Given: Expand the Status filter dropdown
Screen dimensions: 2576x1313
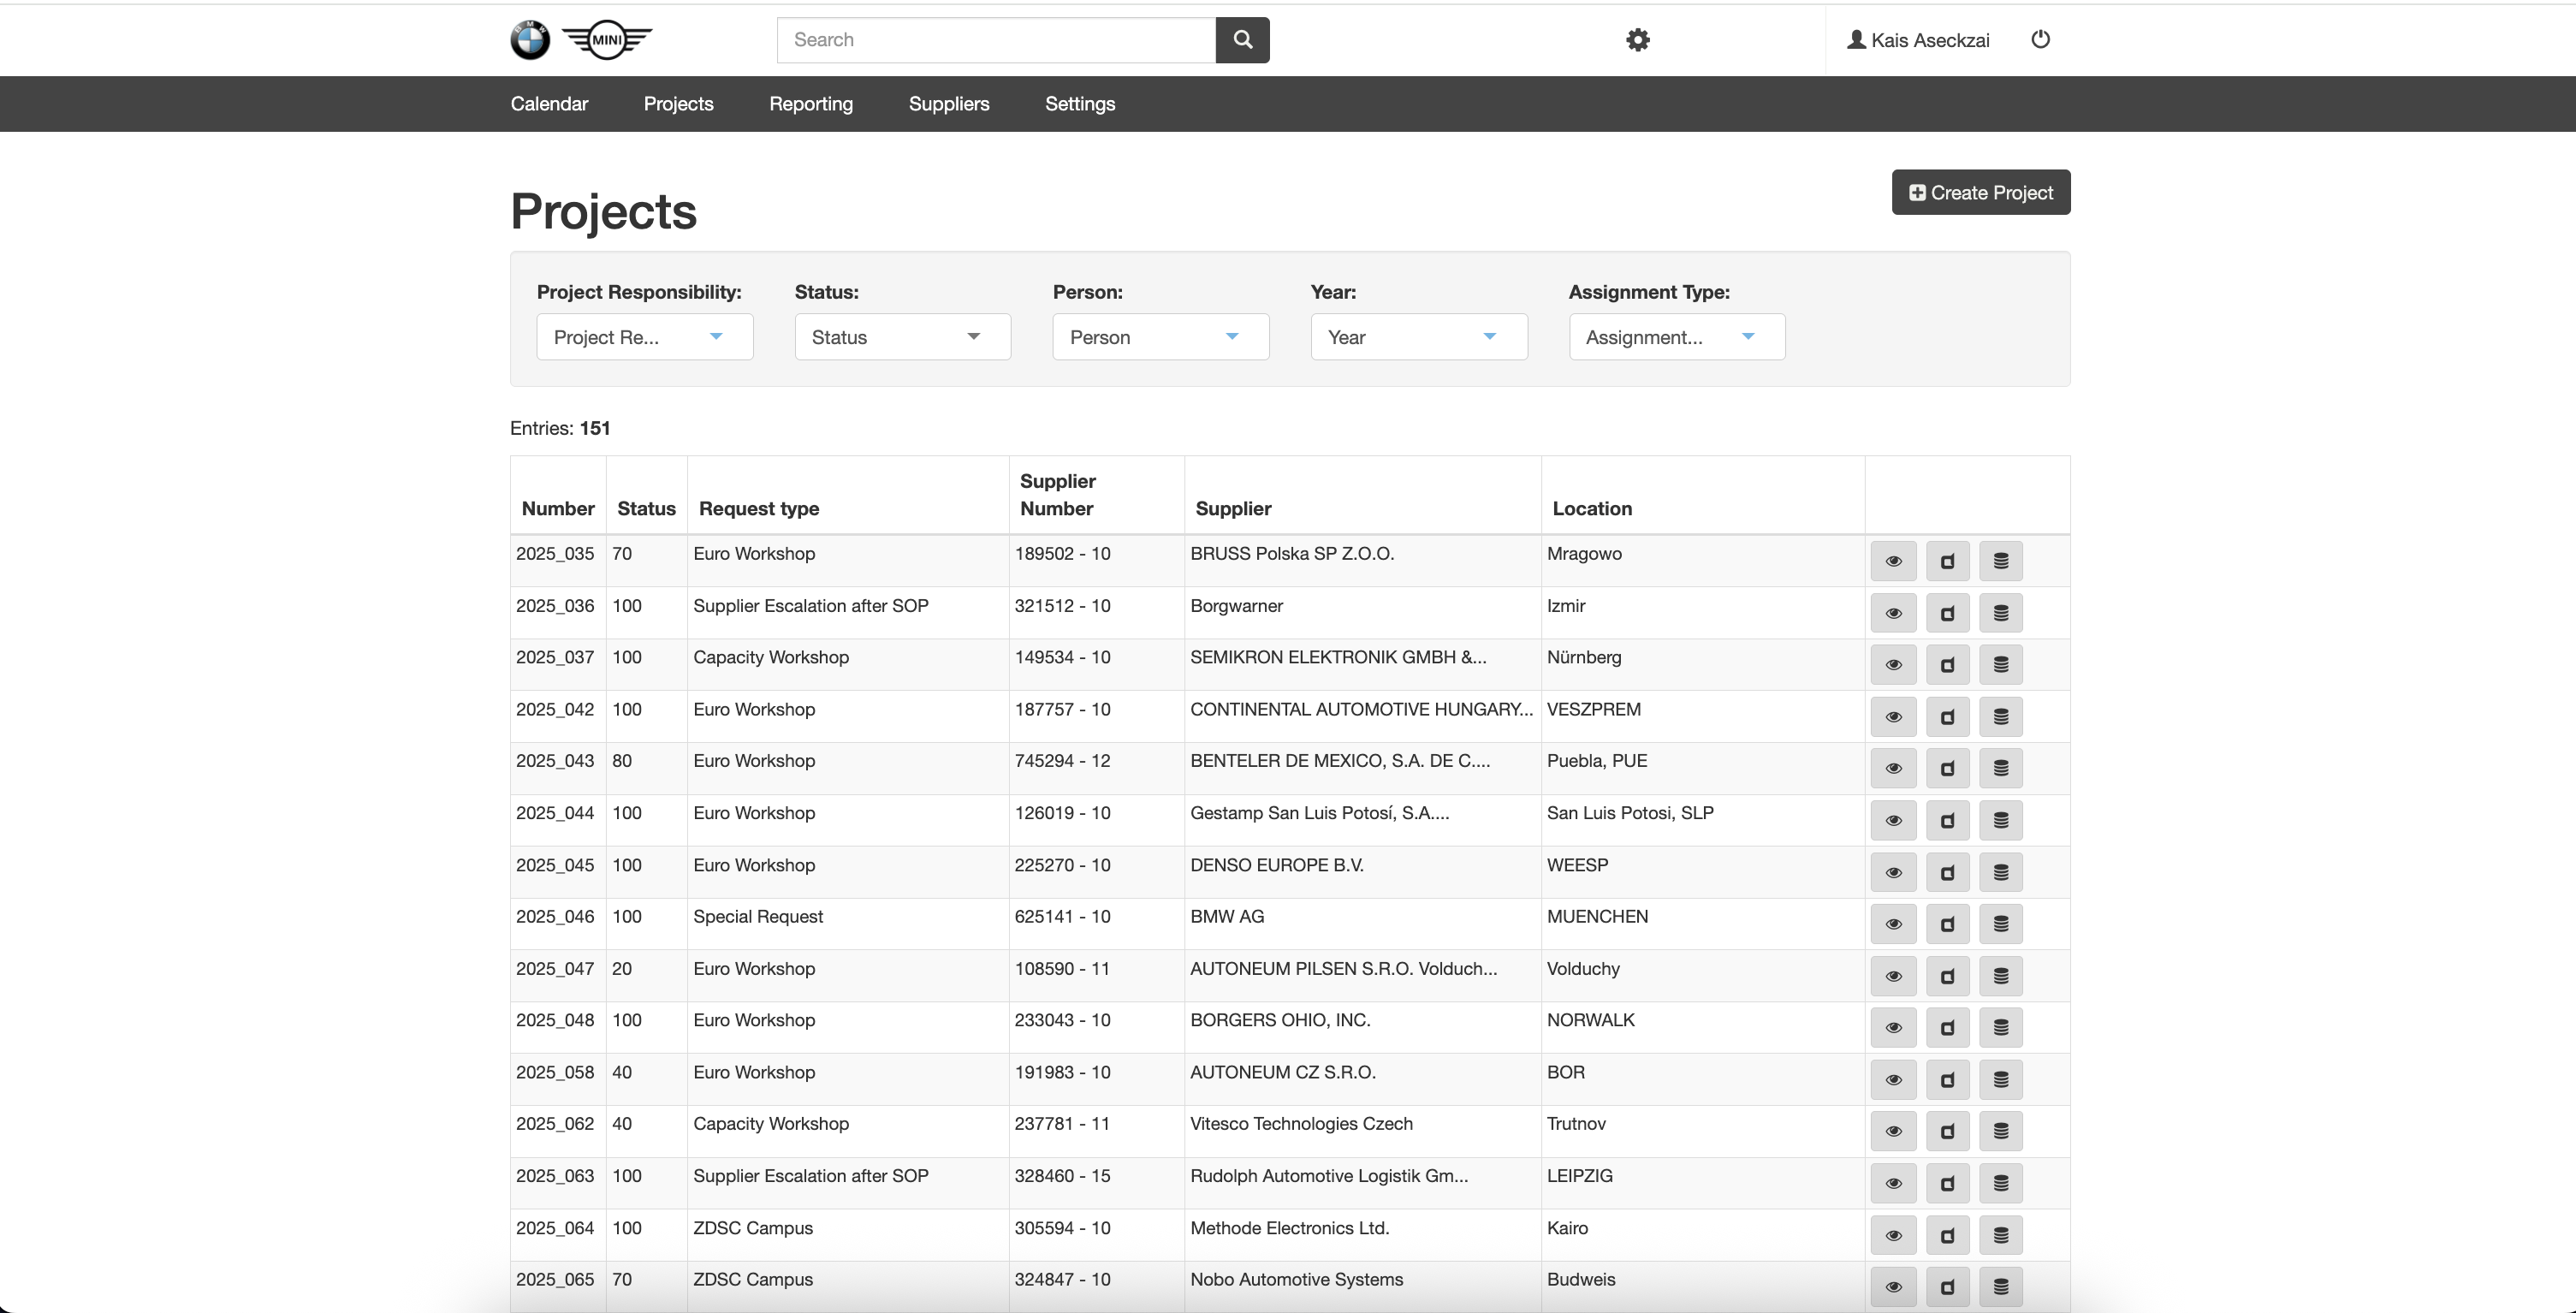Looking at the screenshot, I should tap(903, 337).
